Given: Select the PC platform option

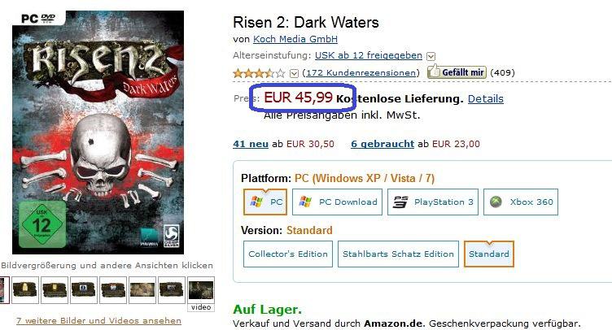Looking at the screenshot, I should (x=265, y=202).
